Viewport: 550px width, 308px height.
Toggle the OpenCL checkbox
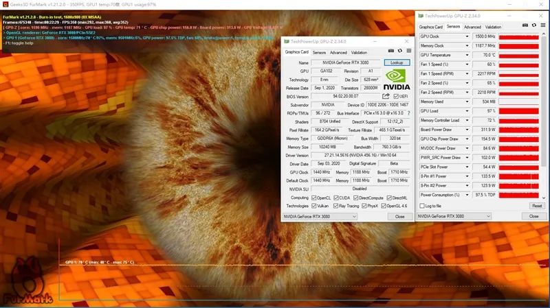pos(314,198)
